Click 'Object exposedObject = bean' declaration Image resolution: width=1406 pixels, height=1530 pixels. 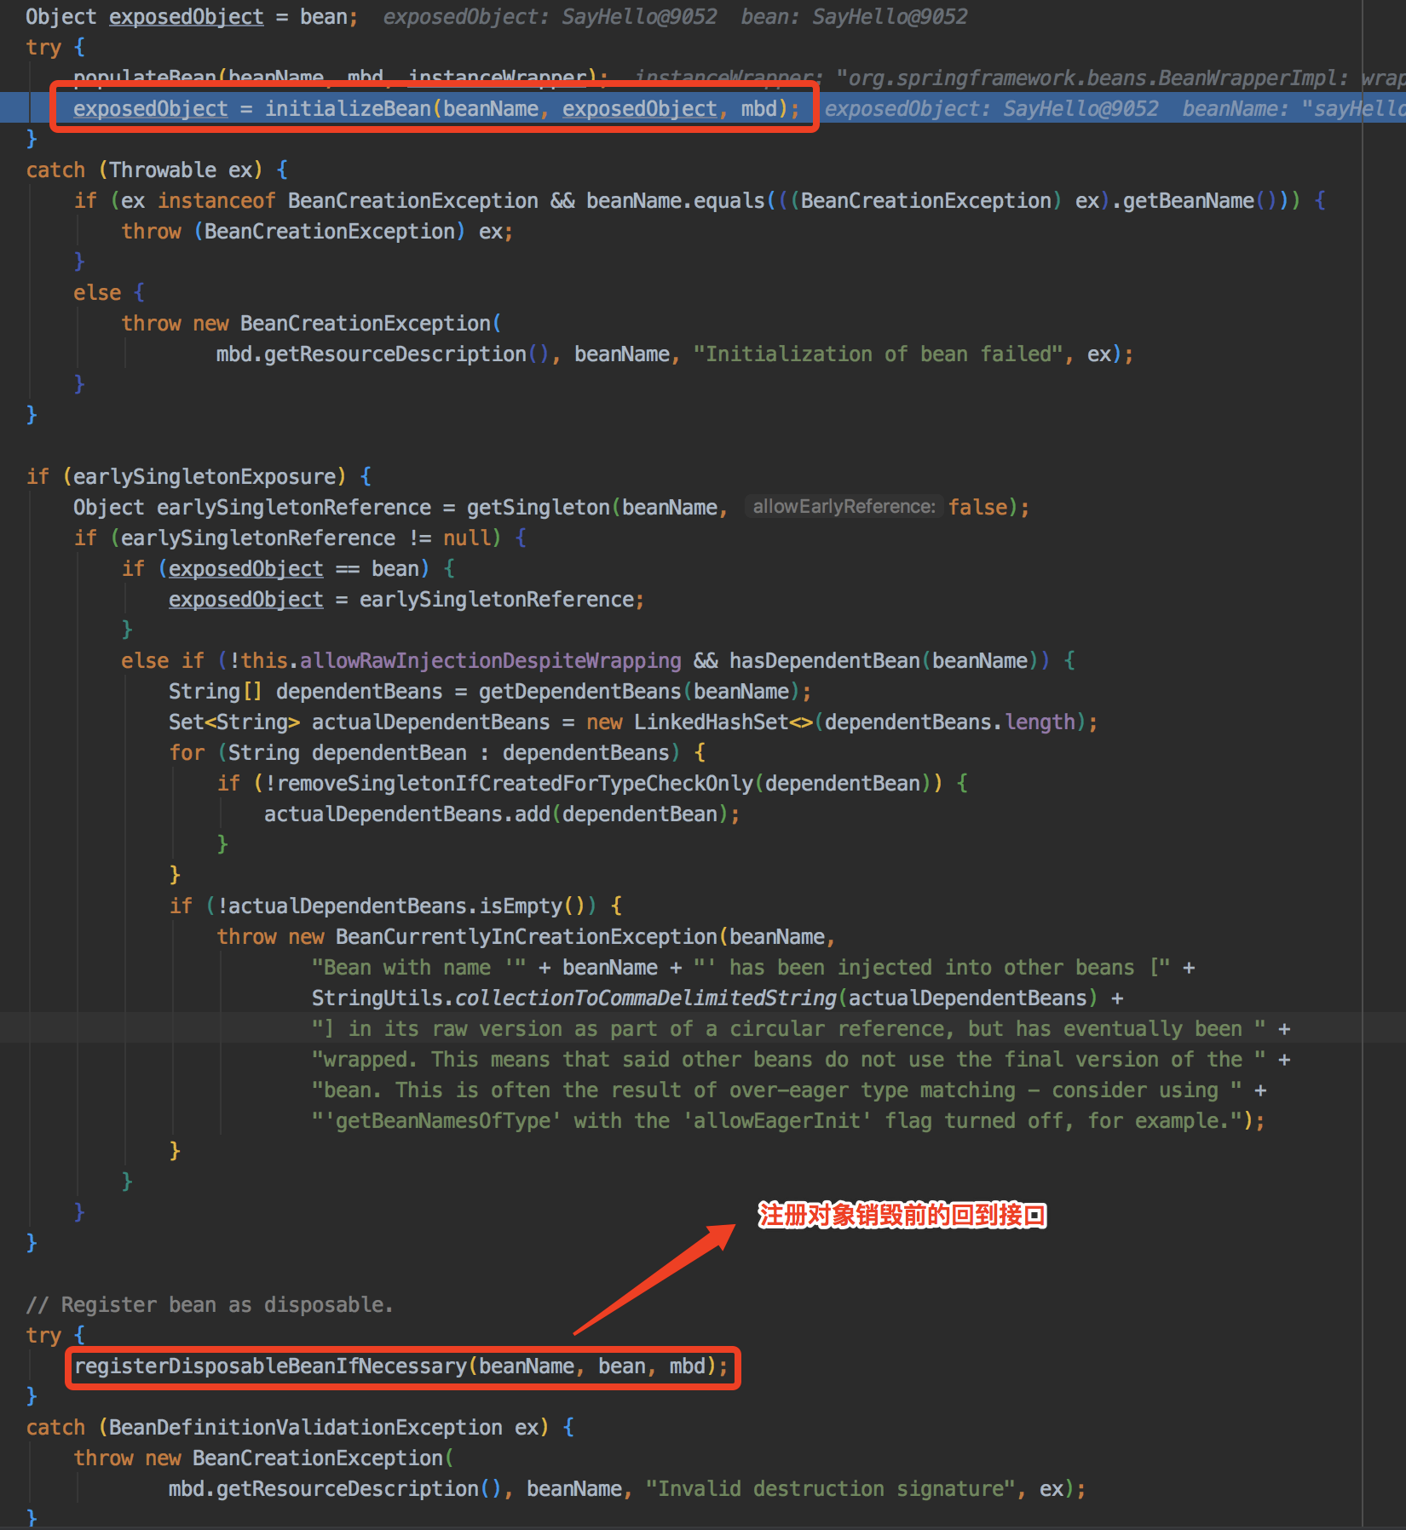tap(193, 17)
